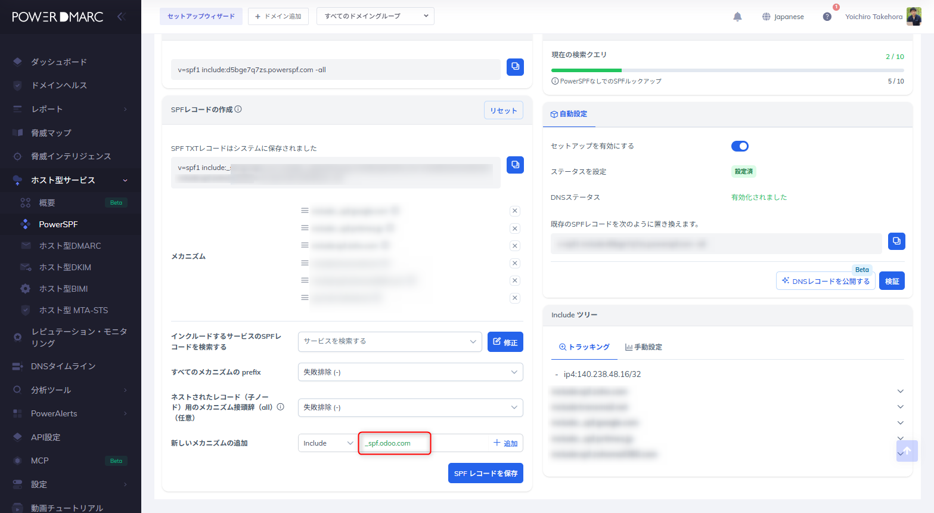Collapse the ホスト型サービス menu
Image resolution: width=934 pixels, height=513 pixels.
click(x=70, y=180)
